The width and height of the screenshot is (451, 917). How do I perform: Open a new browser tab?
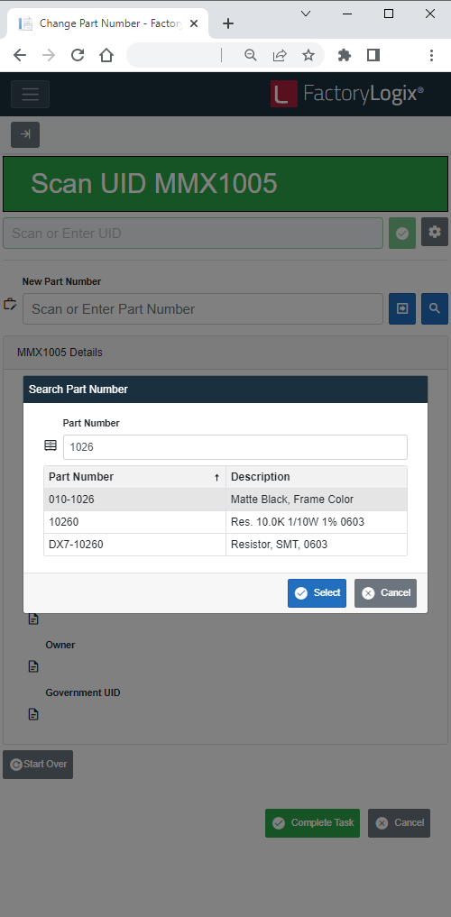point(228,23)
